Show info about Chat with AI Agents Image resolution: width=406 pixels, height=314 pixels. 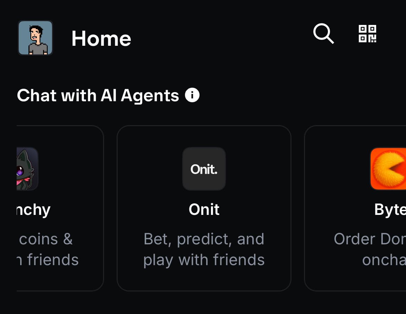coord(192,95)
